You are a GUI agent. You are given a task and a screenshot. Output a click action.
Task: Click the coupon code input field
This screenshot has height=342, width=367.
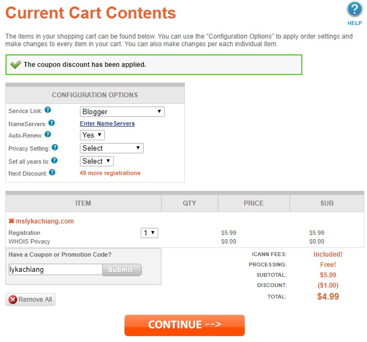point(55,269)
